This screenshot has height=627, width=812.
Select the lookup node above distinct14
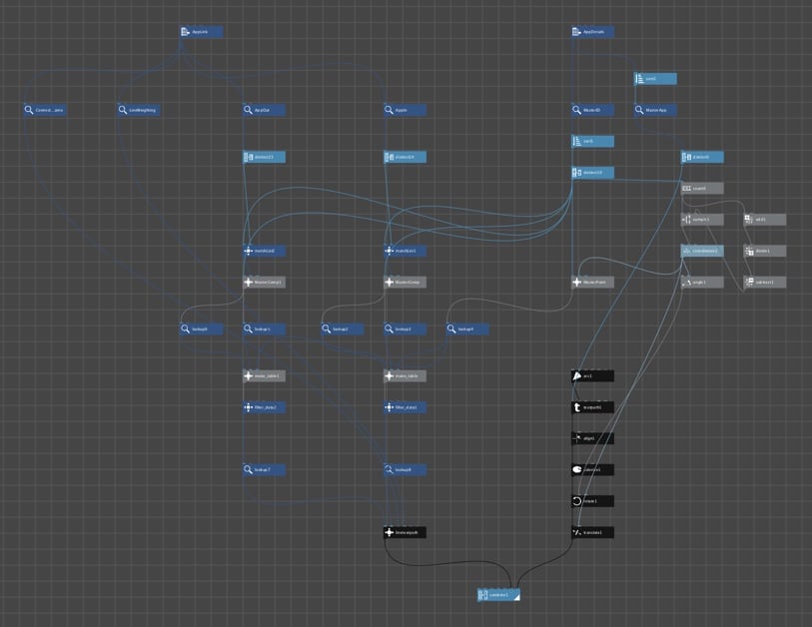(x=405, y=110)
